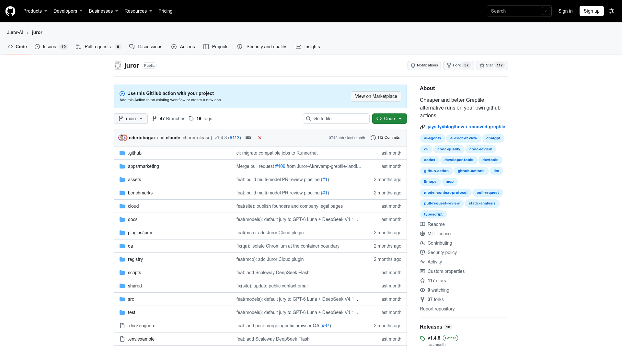
Task: Expand the commit message ellipsis icon
Action: tap(248, 138)
